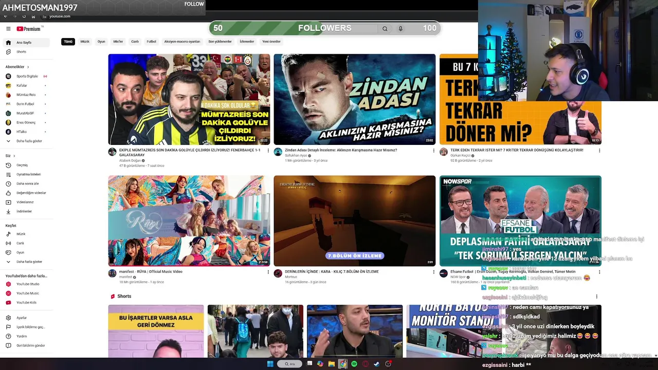Launch YouTube Studio from the sidebar
The width and height of the screenshot is (658, 370).
pyautogui.click(x=26, y=284)
